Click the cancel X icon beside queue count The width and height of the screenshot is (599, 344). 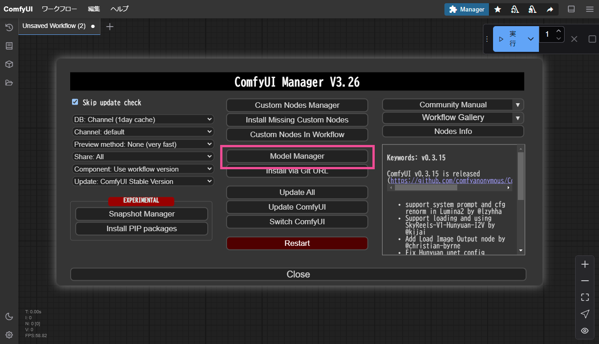point(574,39)
